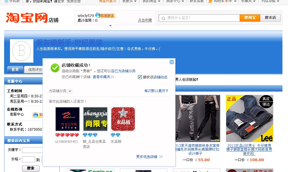The image size is (288, 172).
Task: Click the 2013夏天清爽韩版修身 product title
Action: 197,149
